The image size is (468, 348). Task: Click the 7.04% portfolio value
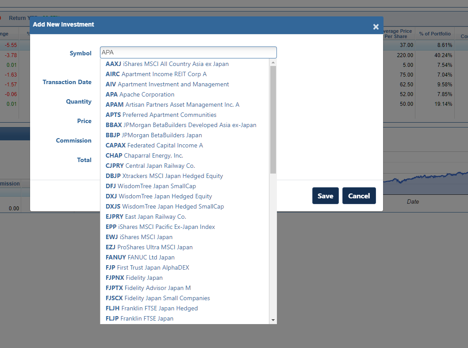coord(445,75)
